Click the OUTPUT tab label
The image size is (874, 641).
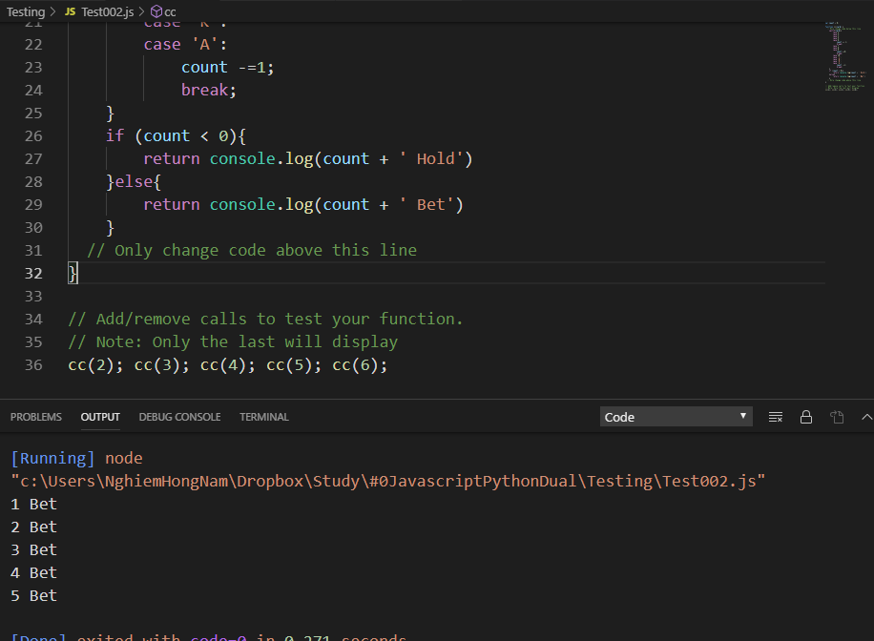(x=99, y=417)
